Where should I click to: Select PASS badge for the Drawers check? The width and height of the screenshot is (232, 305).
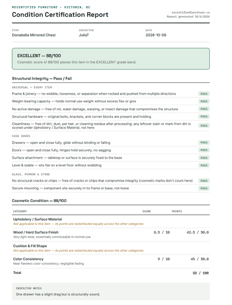pyautogui.click(x=204, y=142)
